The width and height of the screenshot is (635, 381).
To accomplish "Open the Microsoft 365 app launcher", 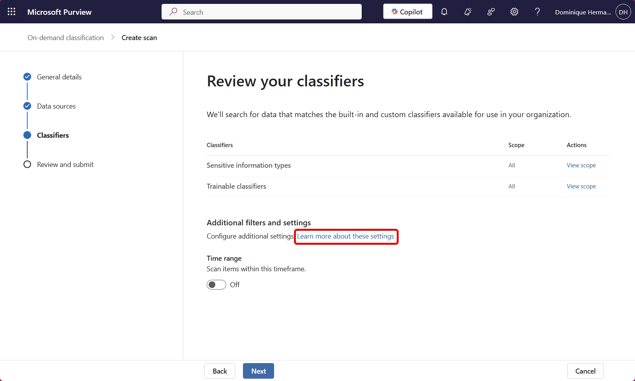I will [x=11, y=12].
